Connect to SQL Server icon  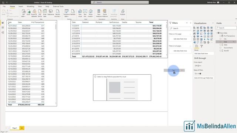click(40, 11)
